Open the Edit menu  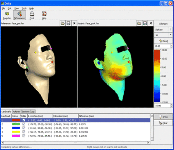[10, 8]
